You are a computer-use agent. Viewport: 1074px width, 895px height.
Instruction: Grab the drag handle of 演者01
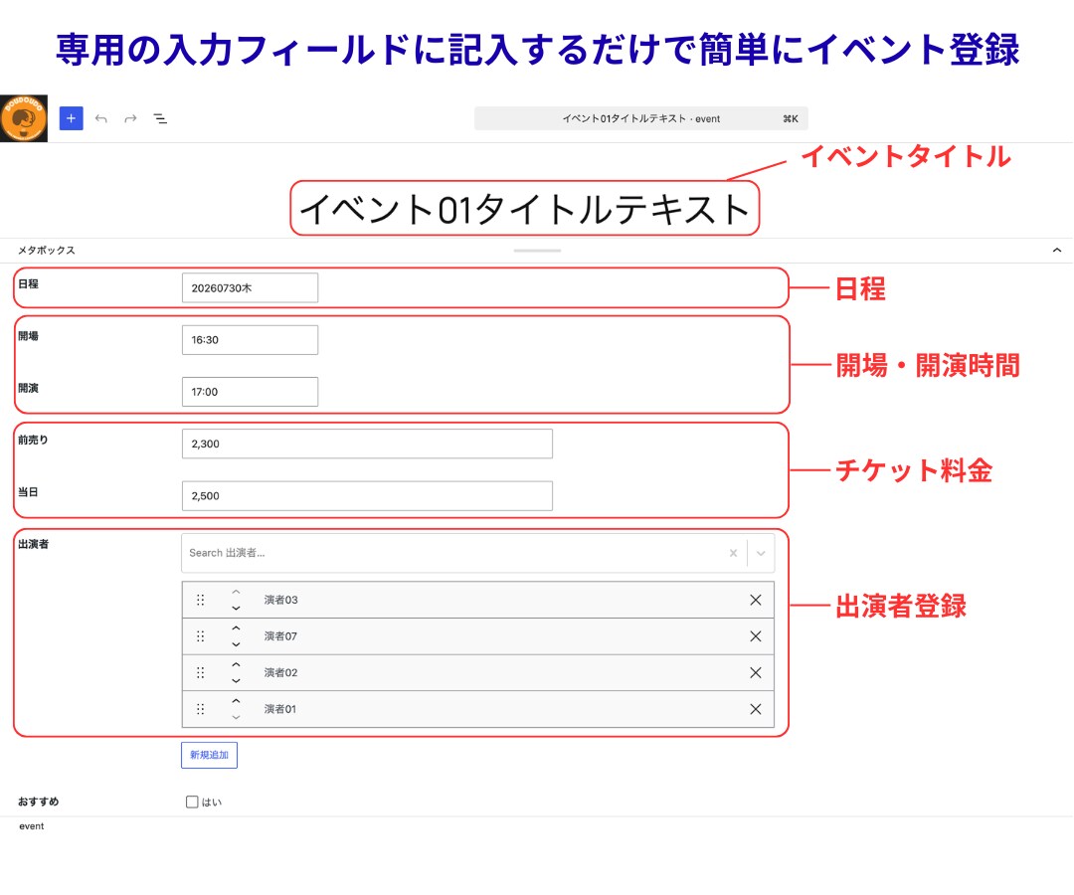point(200,709)
